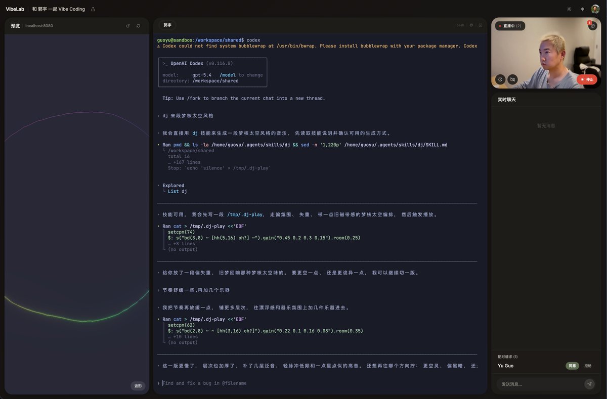Screen dimensions: 607x399
Task: Toggle the light/dark theme sun icon
Action: click(x=569, y=9)
